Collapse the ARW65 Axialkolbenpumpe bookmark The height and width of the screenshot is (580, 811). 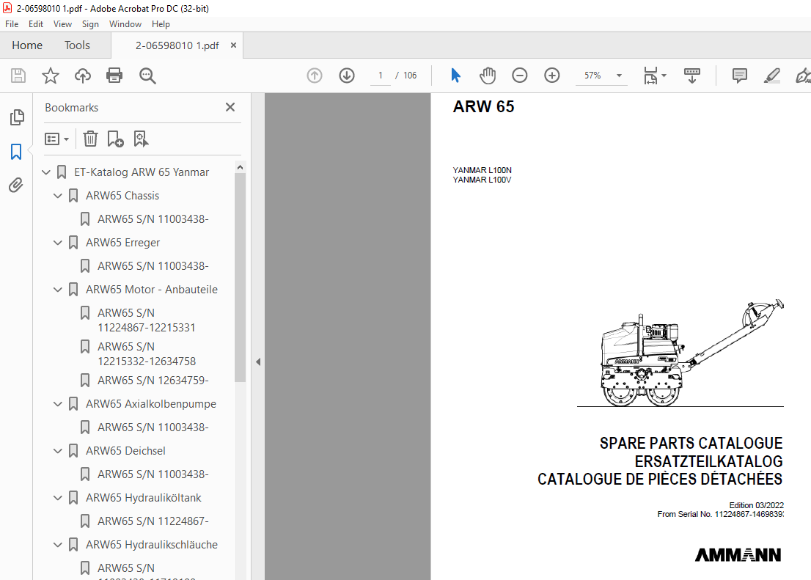(58, 404)
